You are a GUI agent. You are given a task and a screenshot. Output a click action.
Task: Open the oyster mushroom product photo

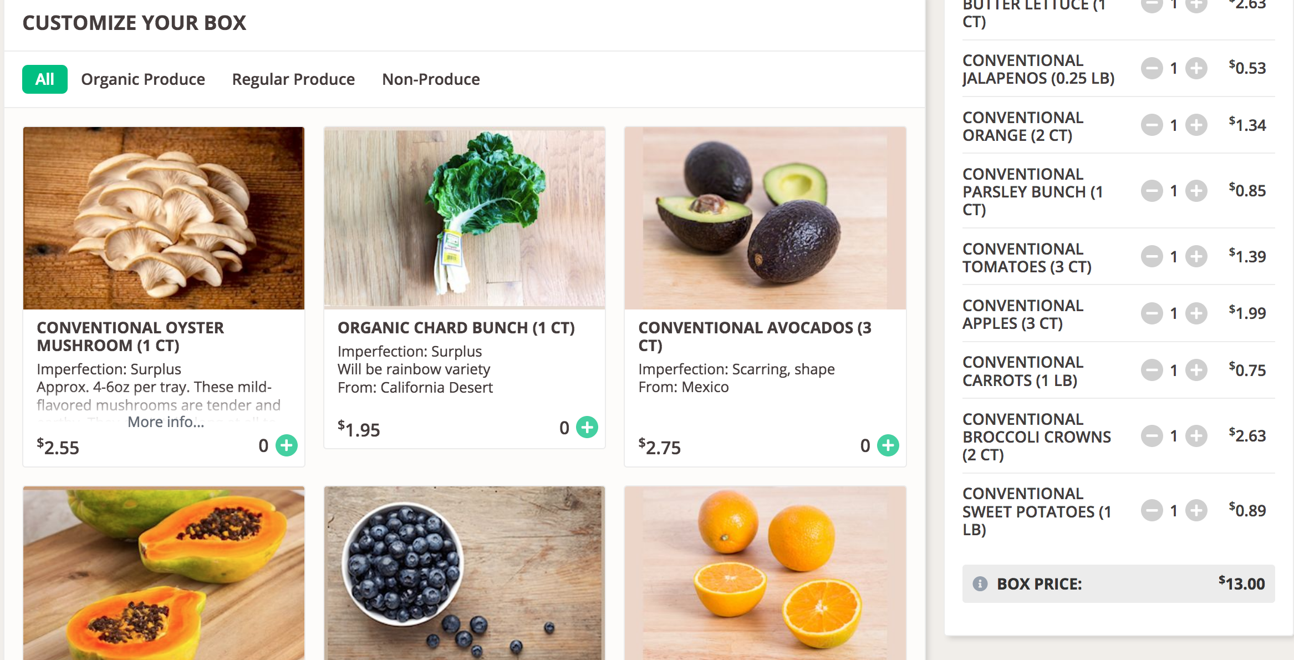(x=164, y=218)
